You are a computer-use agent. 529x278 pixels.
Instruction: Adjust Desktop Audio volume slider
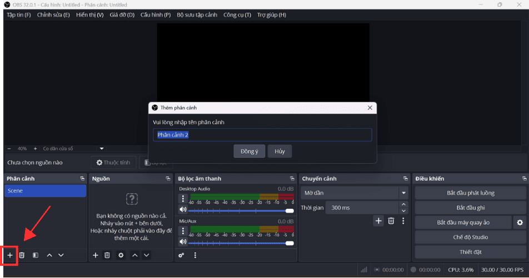pyautogui.click(x=241, y=211)
